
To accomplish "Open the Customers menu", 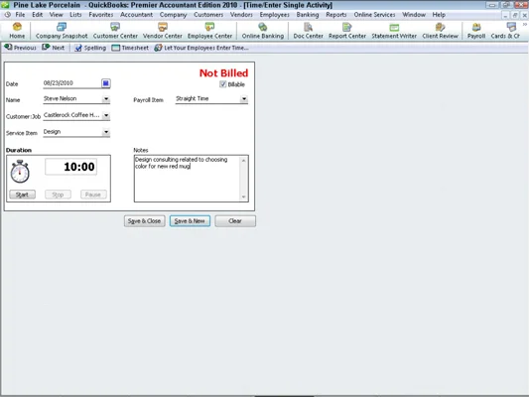I will (x=208, y=15).
